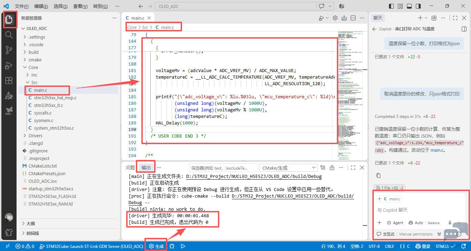Open the Agent mode picker in chat

(x=395, y=223)
